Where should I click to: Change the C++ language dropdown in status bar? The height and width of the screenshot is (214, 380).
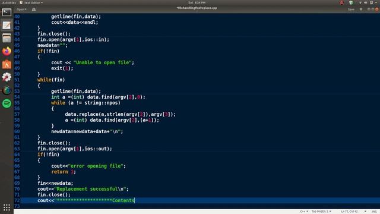click(304, 212)
